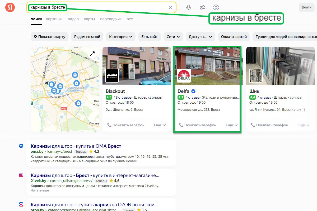Enable the 'Оплата картой' filter
Viewport: 317px width, 211px height.
click(x=234, y=37)
